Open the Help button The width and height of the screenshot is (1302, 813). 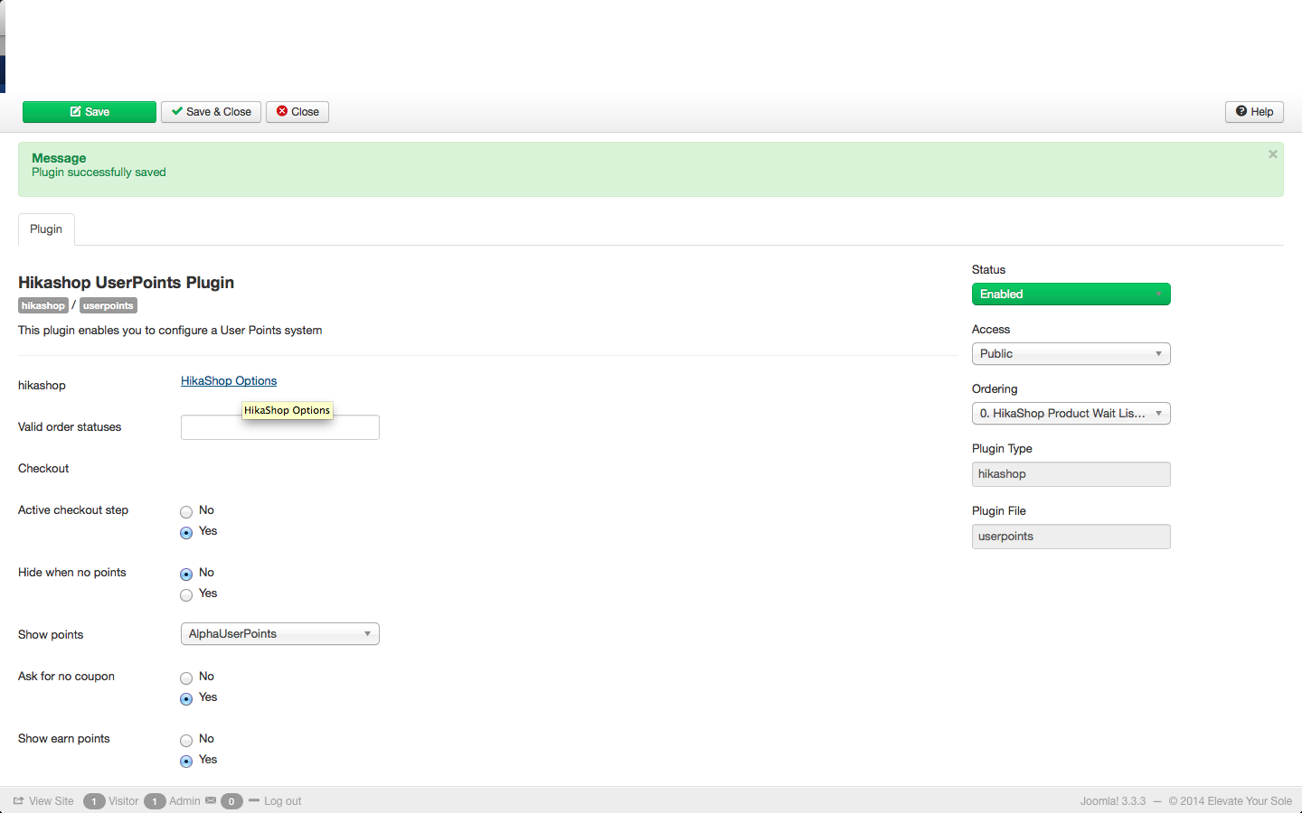[1254, 112]
